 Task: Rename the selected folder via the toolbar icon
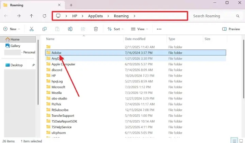point(70,29)
